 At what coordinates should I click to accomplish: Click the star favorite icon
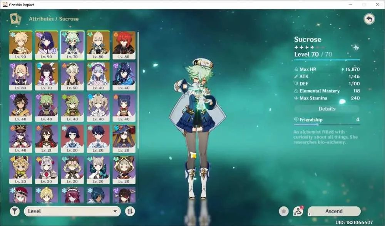point(284,211)
